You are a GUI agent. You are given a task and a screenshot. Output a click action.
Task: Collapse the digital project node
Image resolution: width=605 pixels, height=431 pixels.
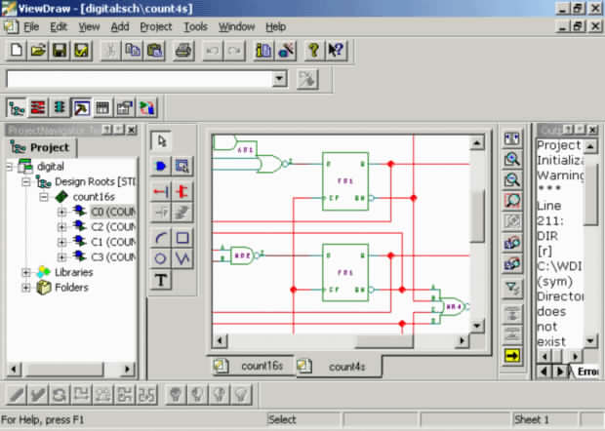coord(10,167)
